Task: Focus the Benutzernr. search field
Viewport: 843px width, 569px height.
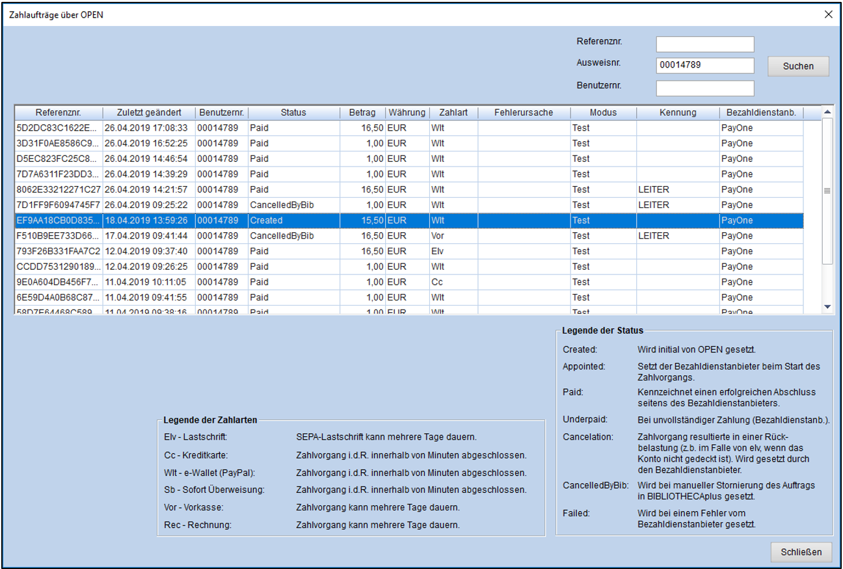Action: [x=705, y=88]
